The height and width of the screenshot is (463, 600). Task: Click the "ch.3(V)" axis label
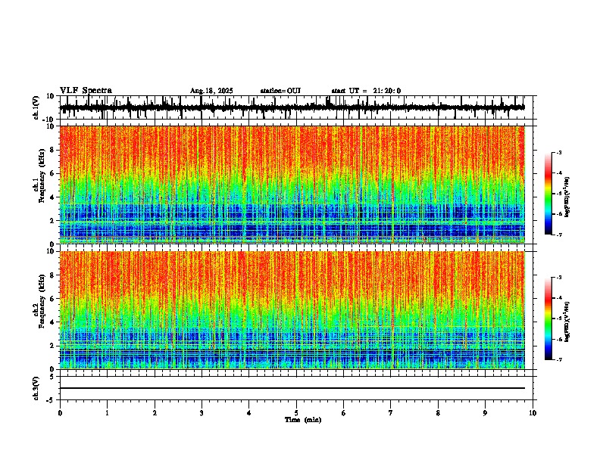(36, 388)
